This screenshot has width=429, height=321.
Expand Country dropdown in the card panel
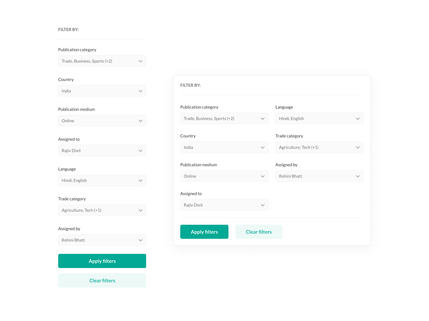[224, 147]
